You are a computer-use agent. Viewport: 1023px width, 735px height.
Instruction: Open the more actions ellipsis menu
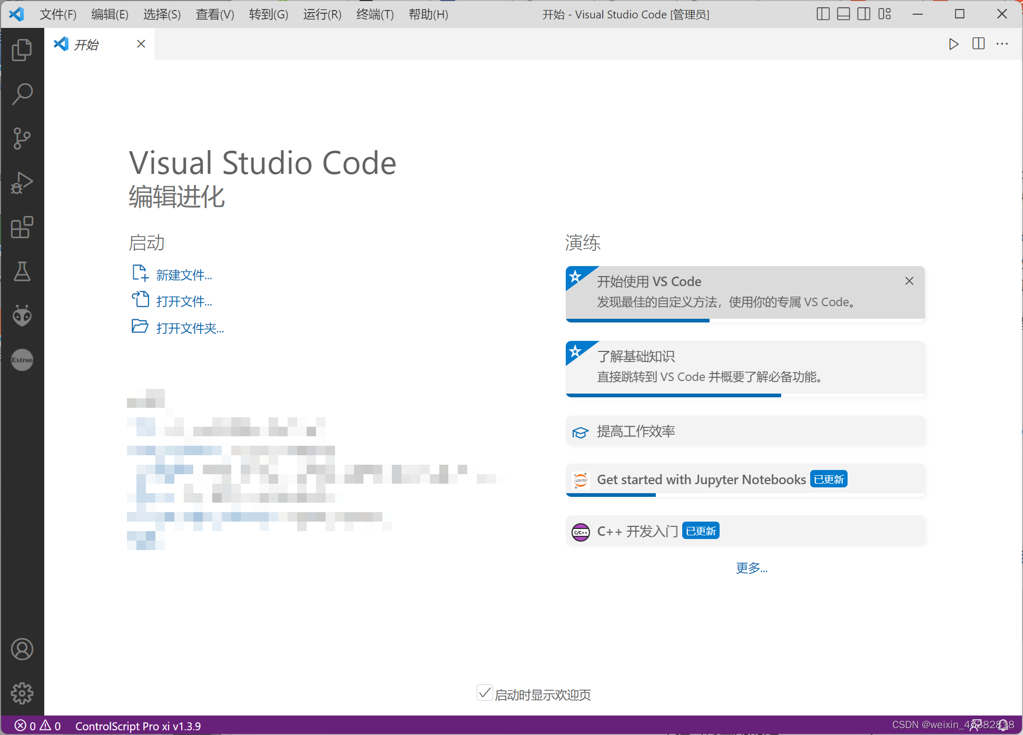click(1002, 44)
